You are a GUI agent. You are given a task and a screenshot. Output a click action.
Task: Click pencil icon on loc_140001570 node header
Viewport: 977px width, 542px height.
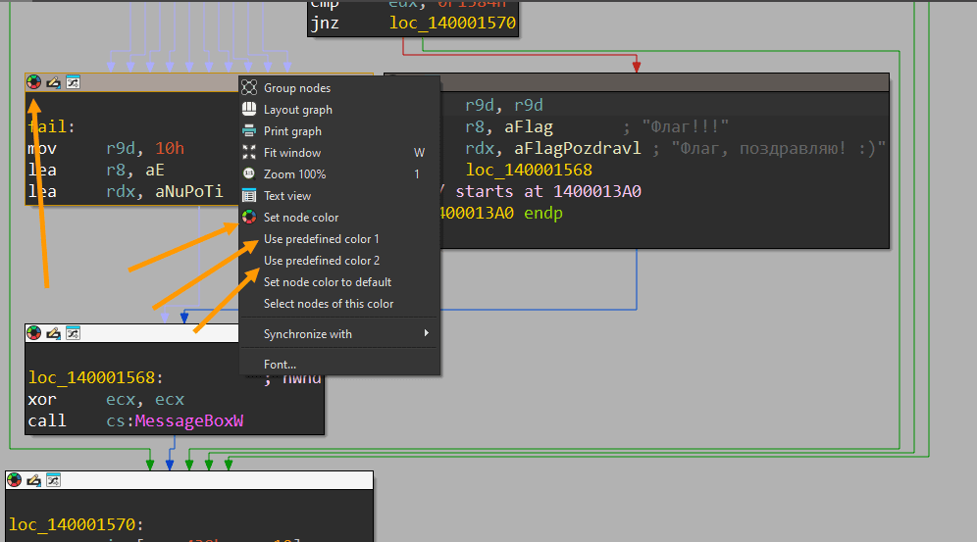tap(34, 480)
